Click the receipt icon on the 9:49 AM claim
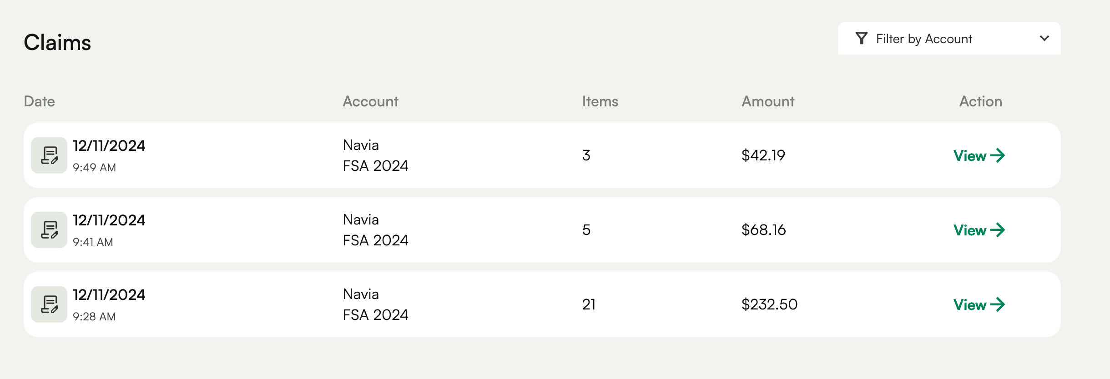 click(x=49, y=155)
